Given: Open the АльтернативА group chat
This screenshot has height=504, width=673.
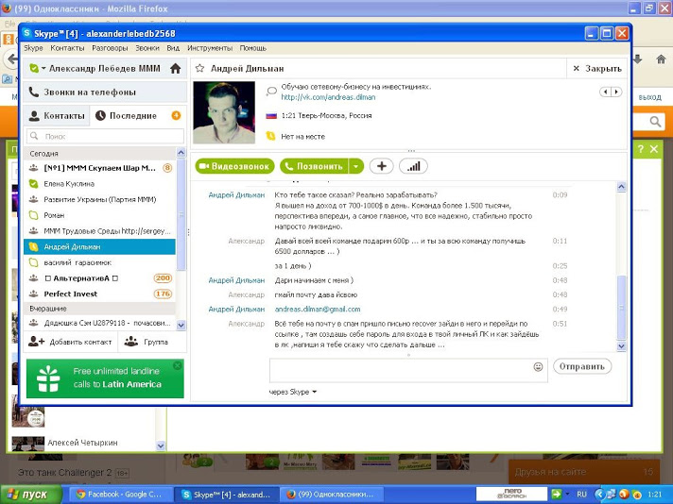Looking at the screenshot, I should [x=99, y=278].
